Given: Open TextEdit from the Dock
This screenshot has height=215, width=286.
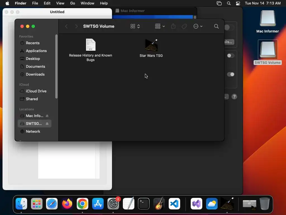Looking at the screenshot, I should [128, 204].
